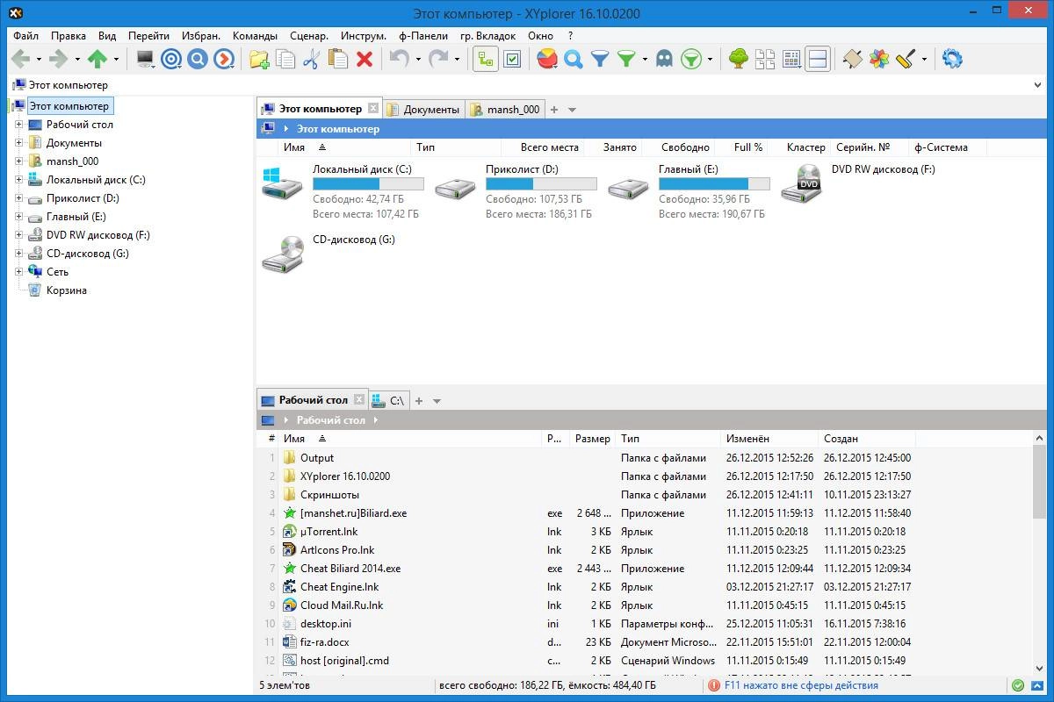Expand Приколист (D:) tree node
Viewport: 1054px width, 702px height.
18,198
